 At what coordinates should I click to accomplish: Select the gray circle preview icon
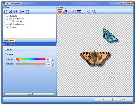click(69, 12)
